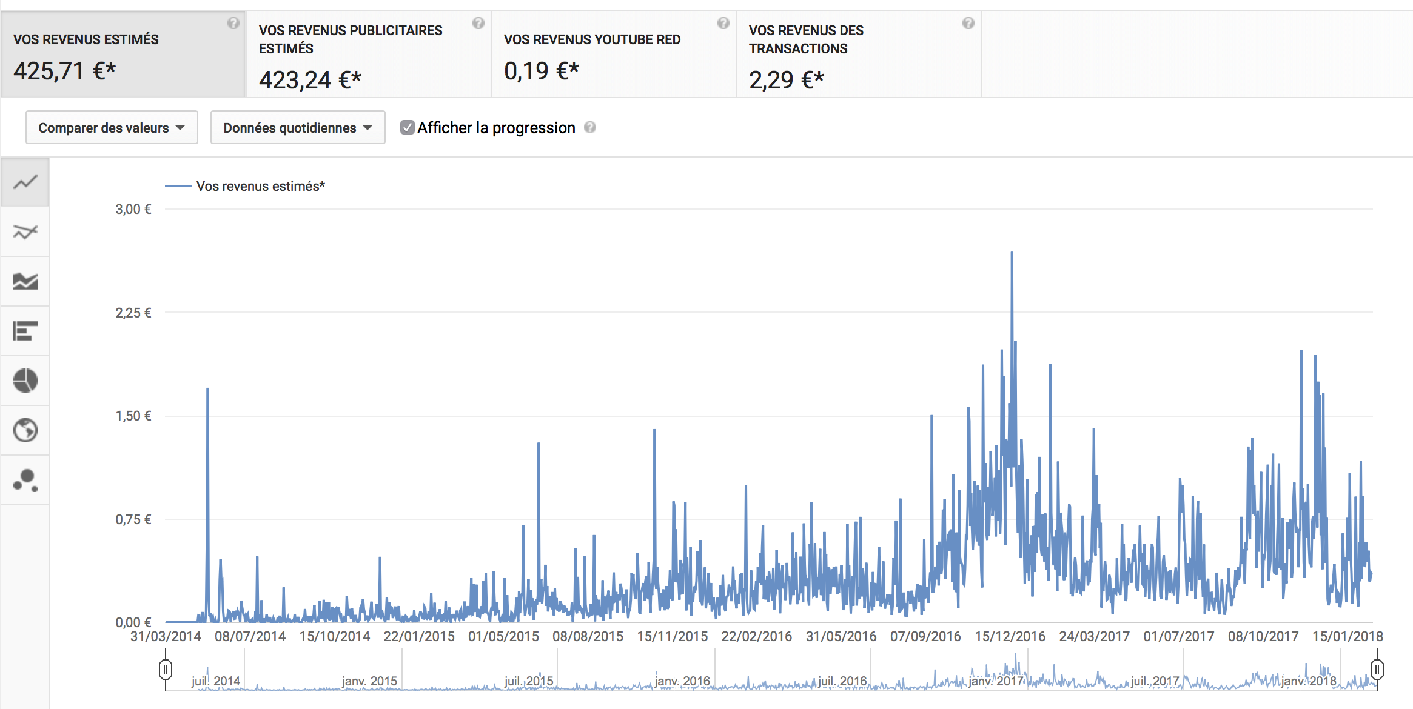
Task: Open help for Vos revenus estimés
Action: point(233,23)
